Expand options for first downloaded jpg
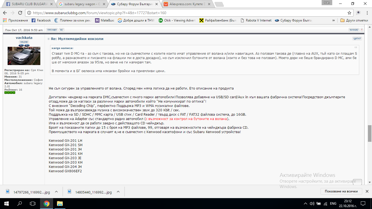 click(x=56, y=192)
